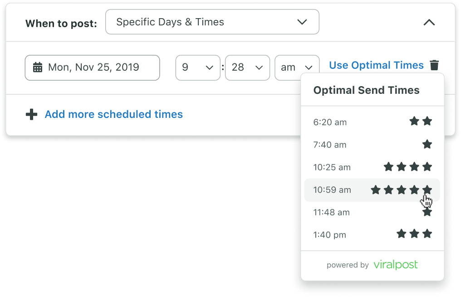Image resolution: width=461 pixels, height=297 pixels.
Task: Click the viralpost logo
Action: click(x=395, y=265)
